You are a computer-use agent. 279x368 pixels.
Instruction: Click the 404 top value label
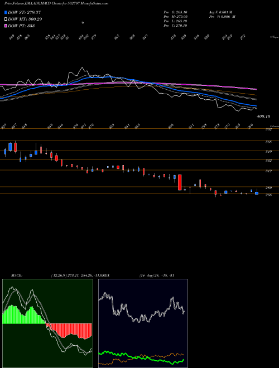pyautogui.click(x=81, y=37)
